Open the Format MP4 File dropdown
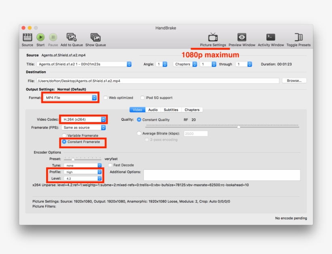Viewport: 332px width, 254px height. pyautogui.click(x=71, y=98)
